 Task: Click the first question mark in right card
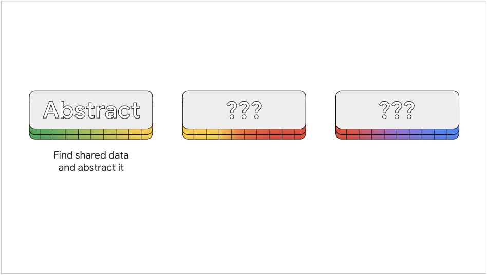[384, 109]
